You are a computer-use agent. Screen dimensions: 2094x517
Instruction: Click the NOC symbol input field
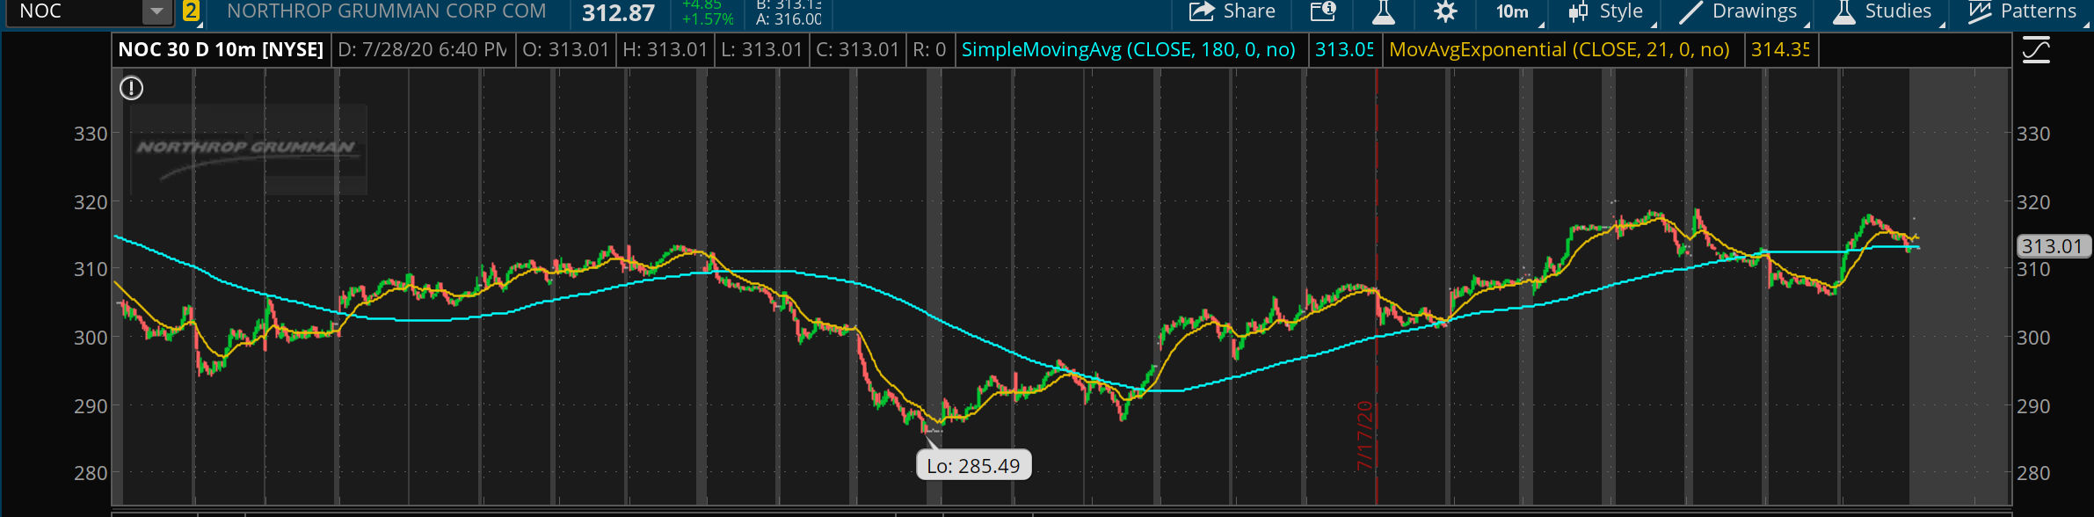(75, 11)
